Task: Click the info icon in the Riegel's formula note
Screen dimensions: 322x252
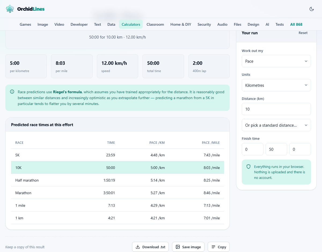Action: click(x=12, y=92)
